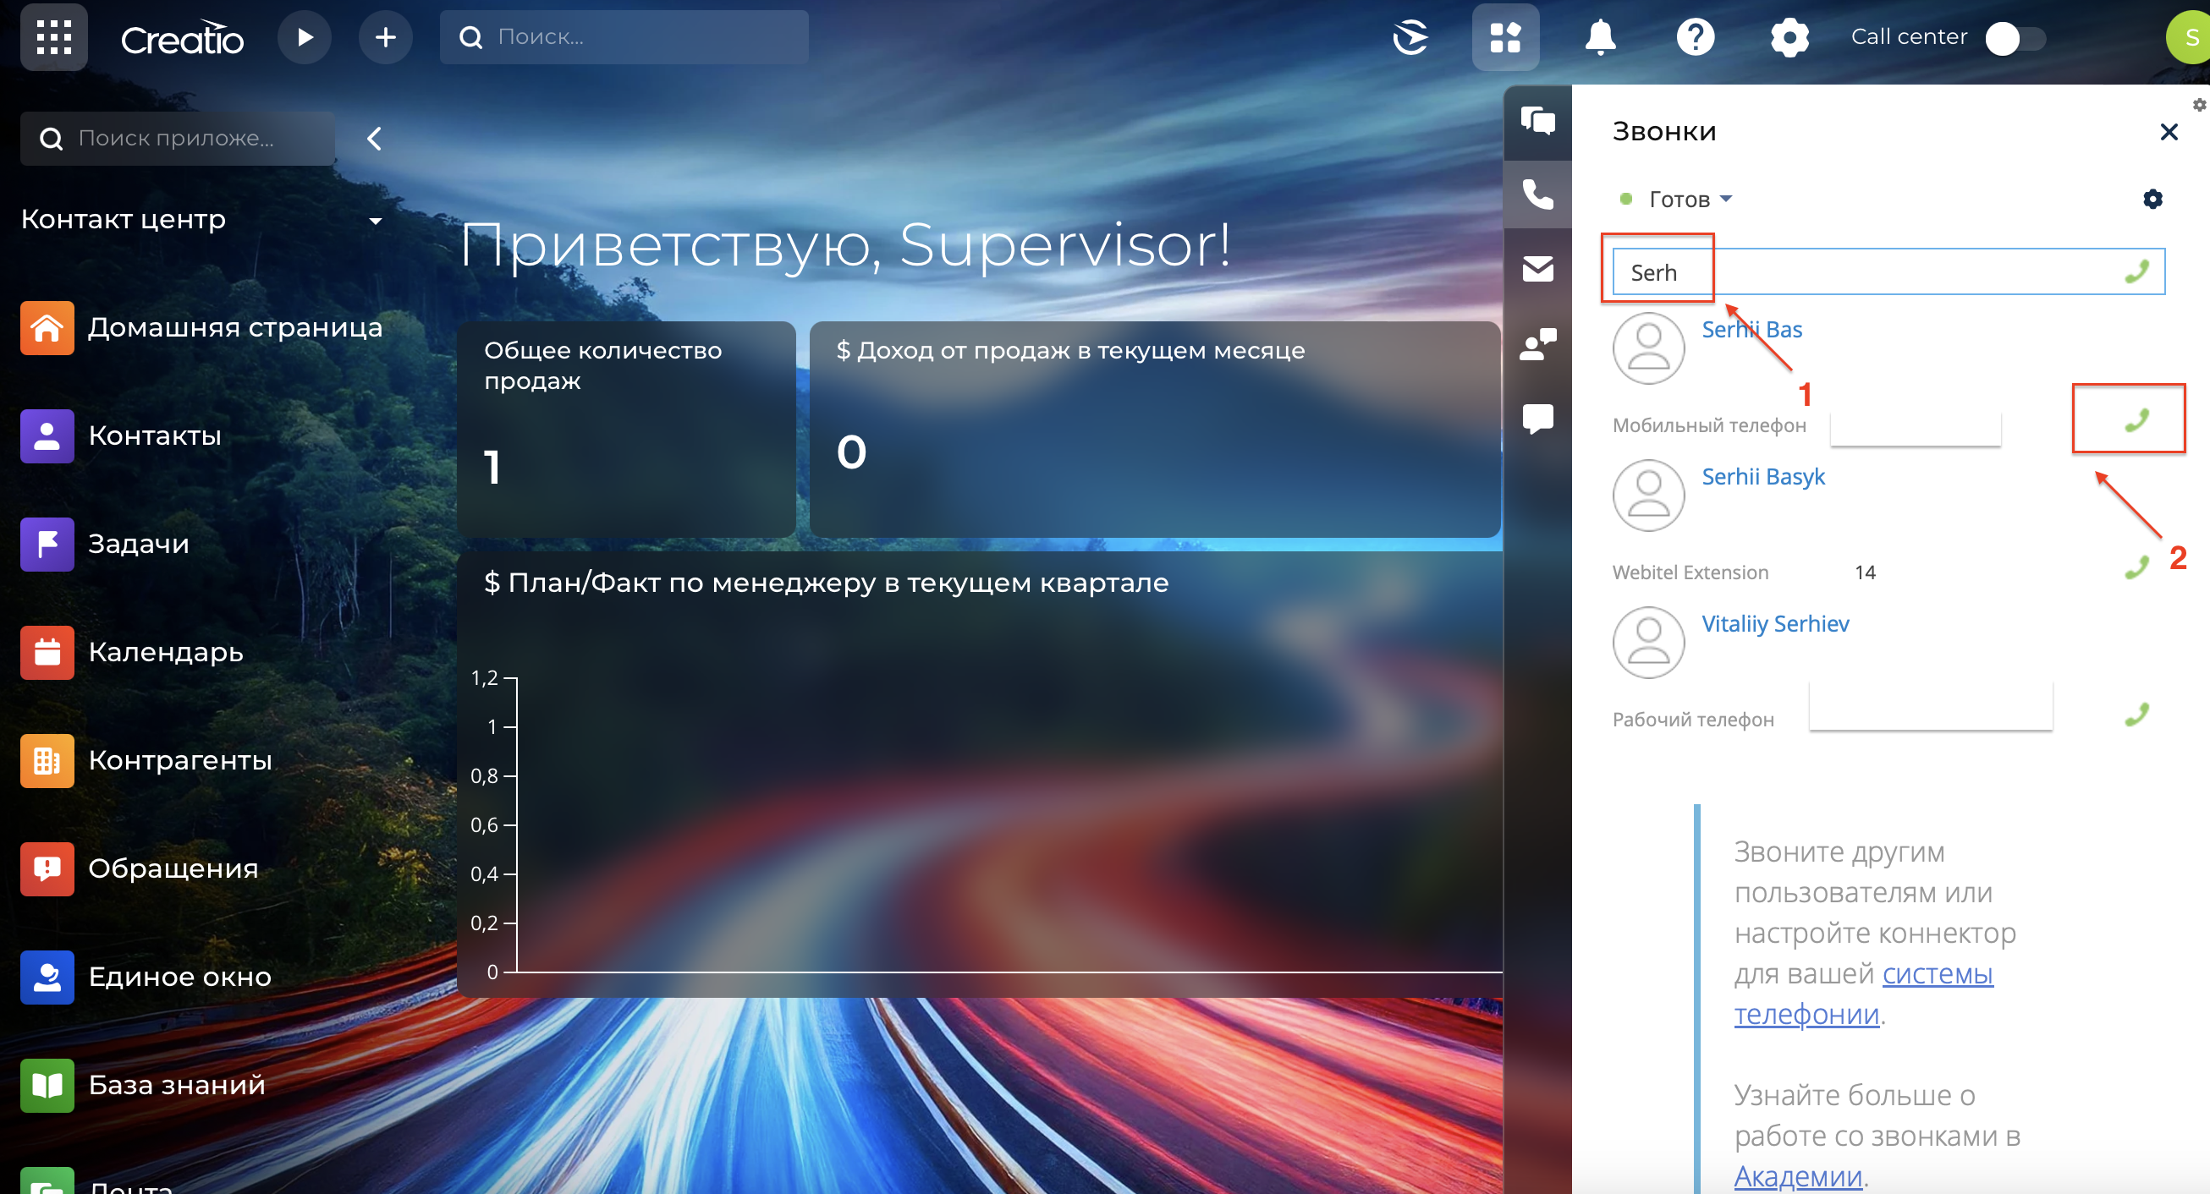Expand the Контакт центр workplace dropdown
This screenshot has width=2210, height=1194.
coord(375,221)
